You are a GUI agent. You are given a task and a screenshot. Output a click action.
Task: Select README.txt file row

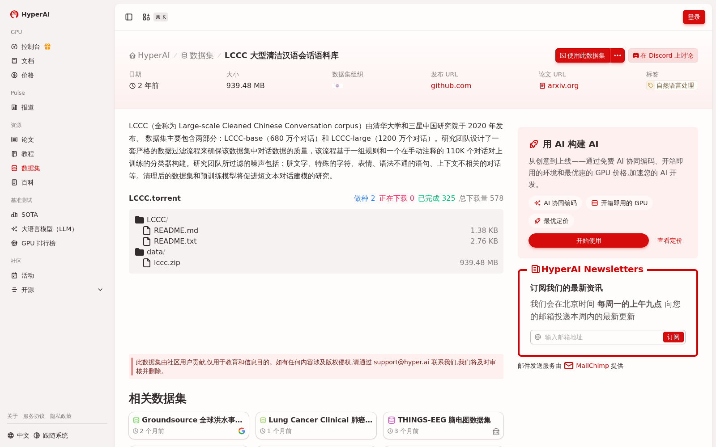(316, 241)
